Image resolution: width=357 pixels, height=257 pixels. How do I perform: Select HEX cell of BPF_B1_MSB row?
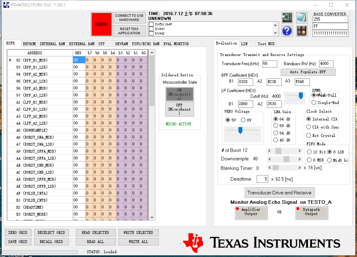[79, 60]
